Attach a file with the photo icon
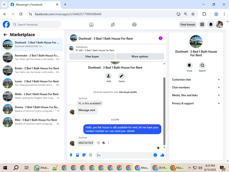 tap(77, 155)
